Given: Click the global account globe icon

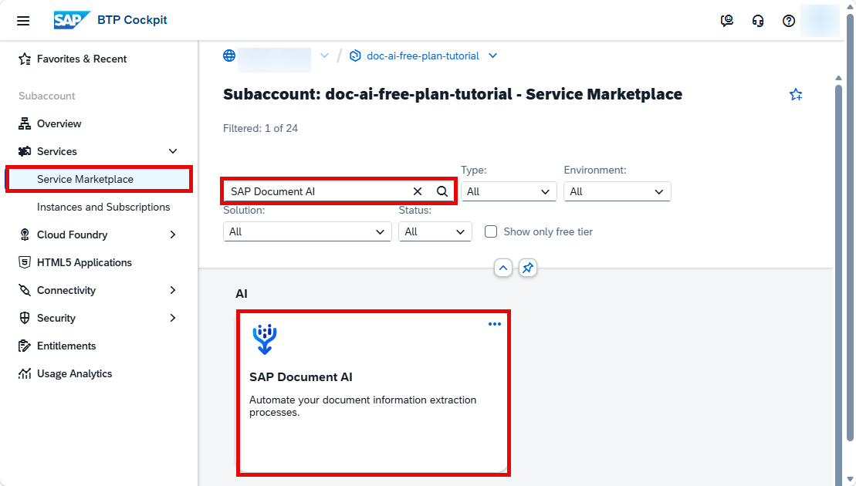Looking at the screenshot, I should pyautogui.click(x=229, y=56).
